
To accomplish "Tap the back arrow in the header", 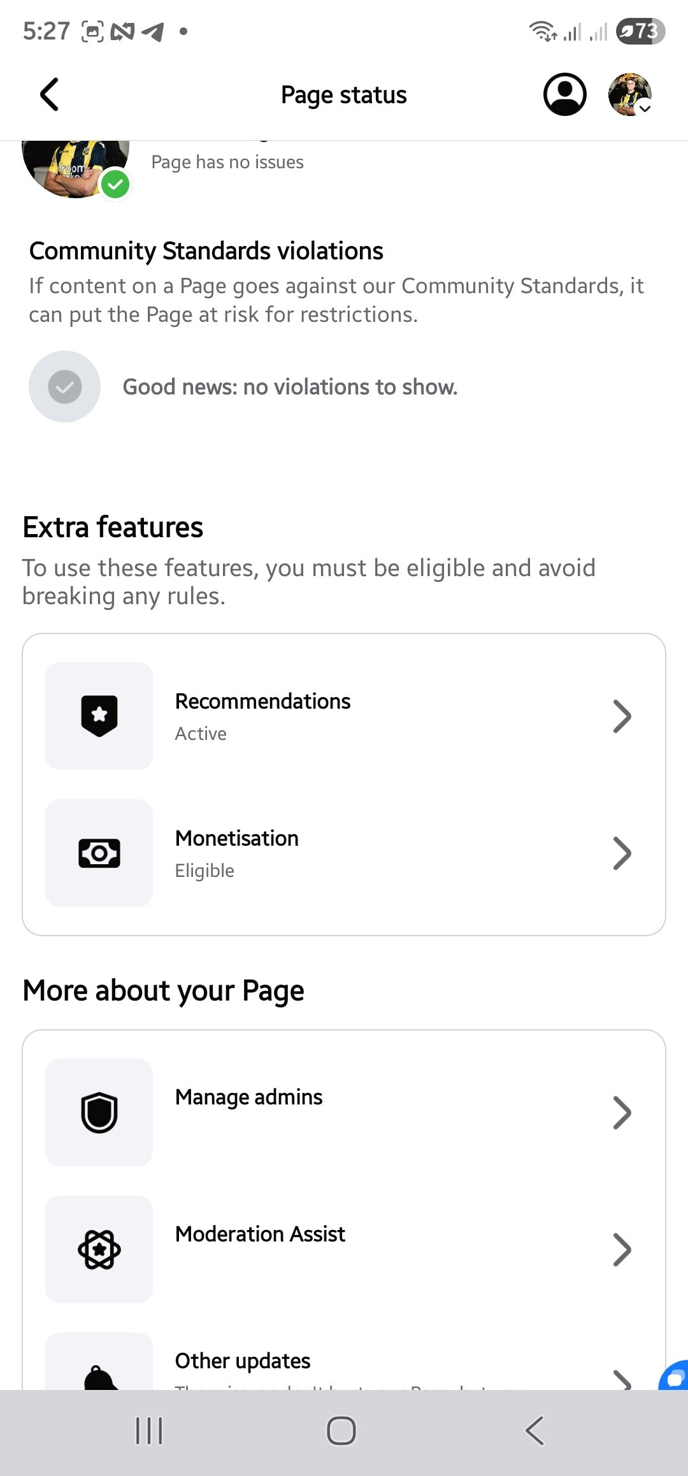I will [x=50, y=95].
